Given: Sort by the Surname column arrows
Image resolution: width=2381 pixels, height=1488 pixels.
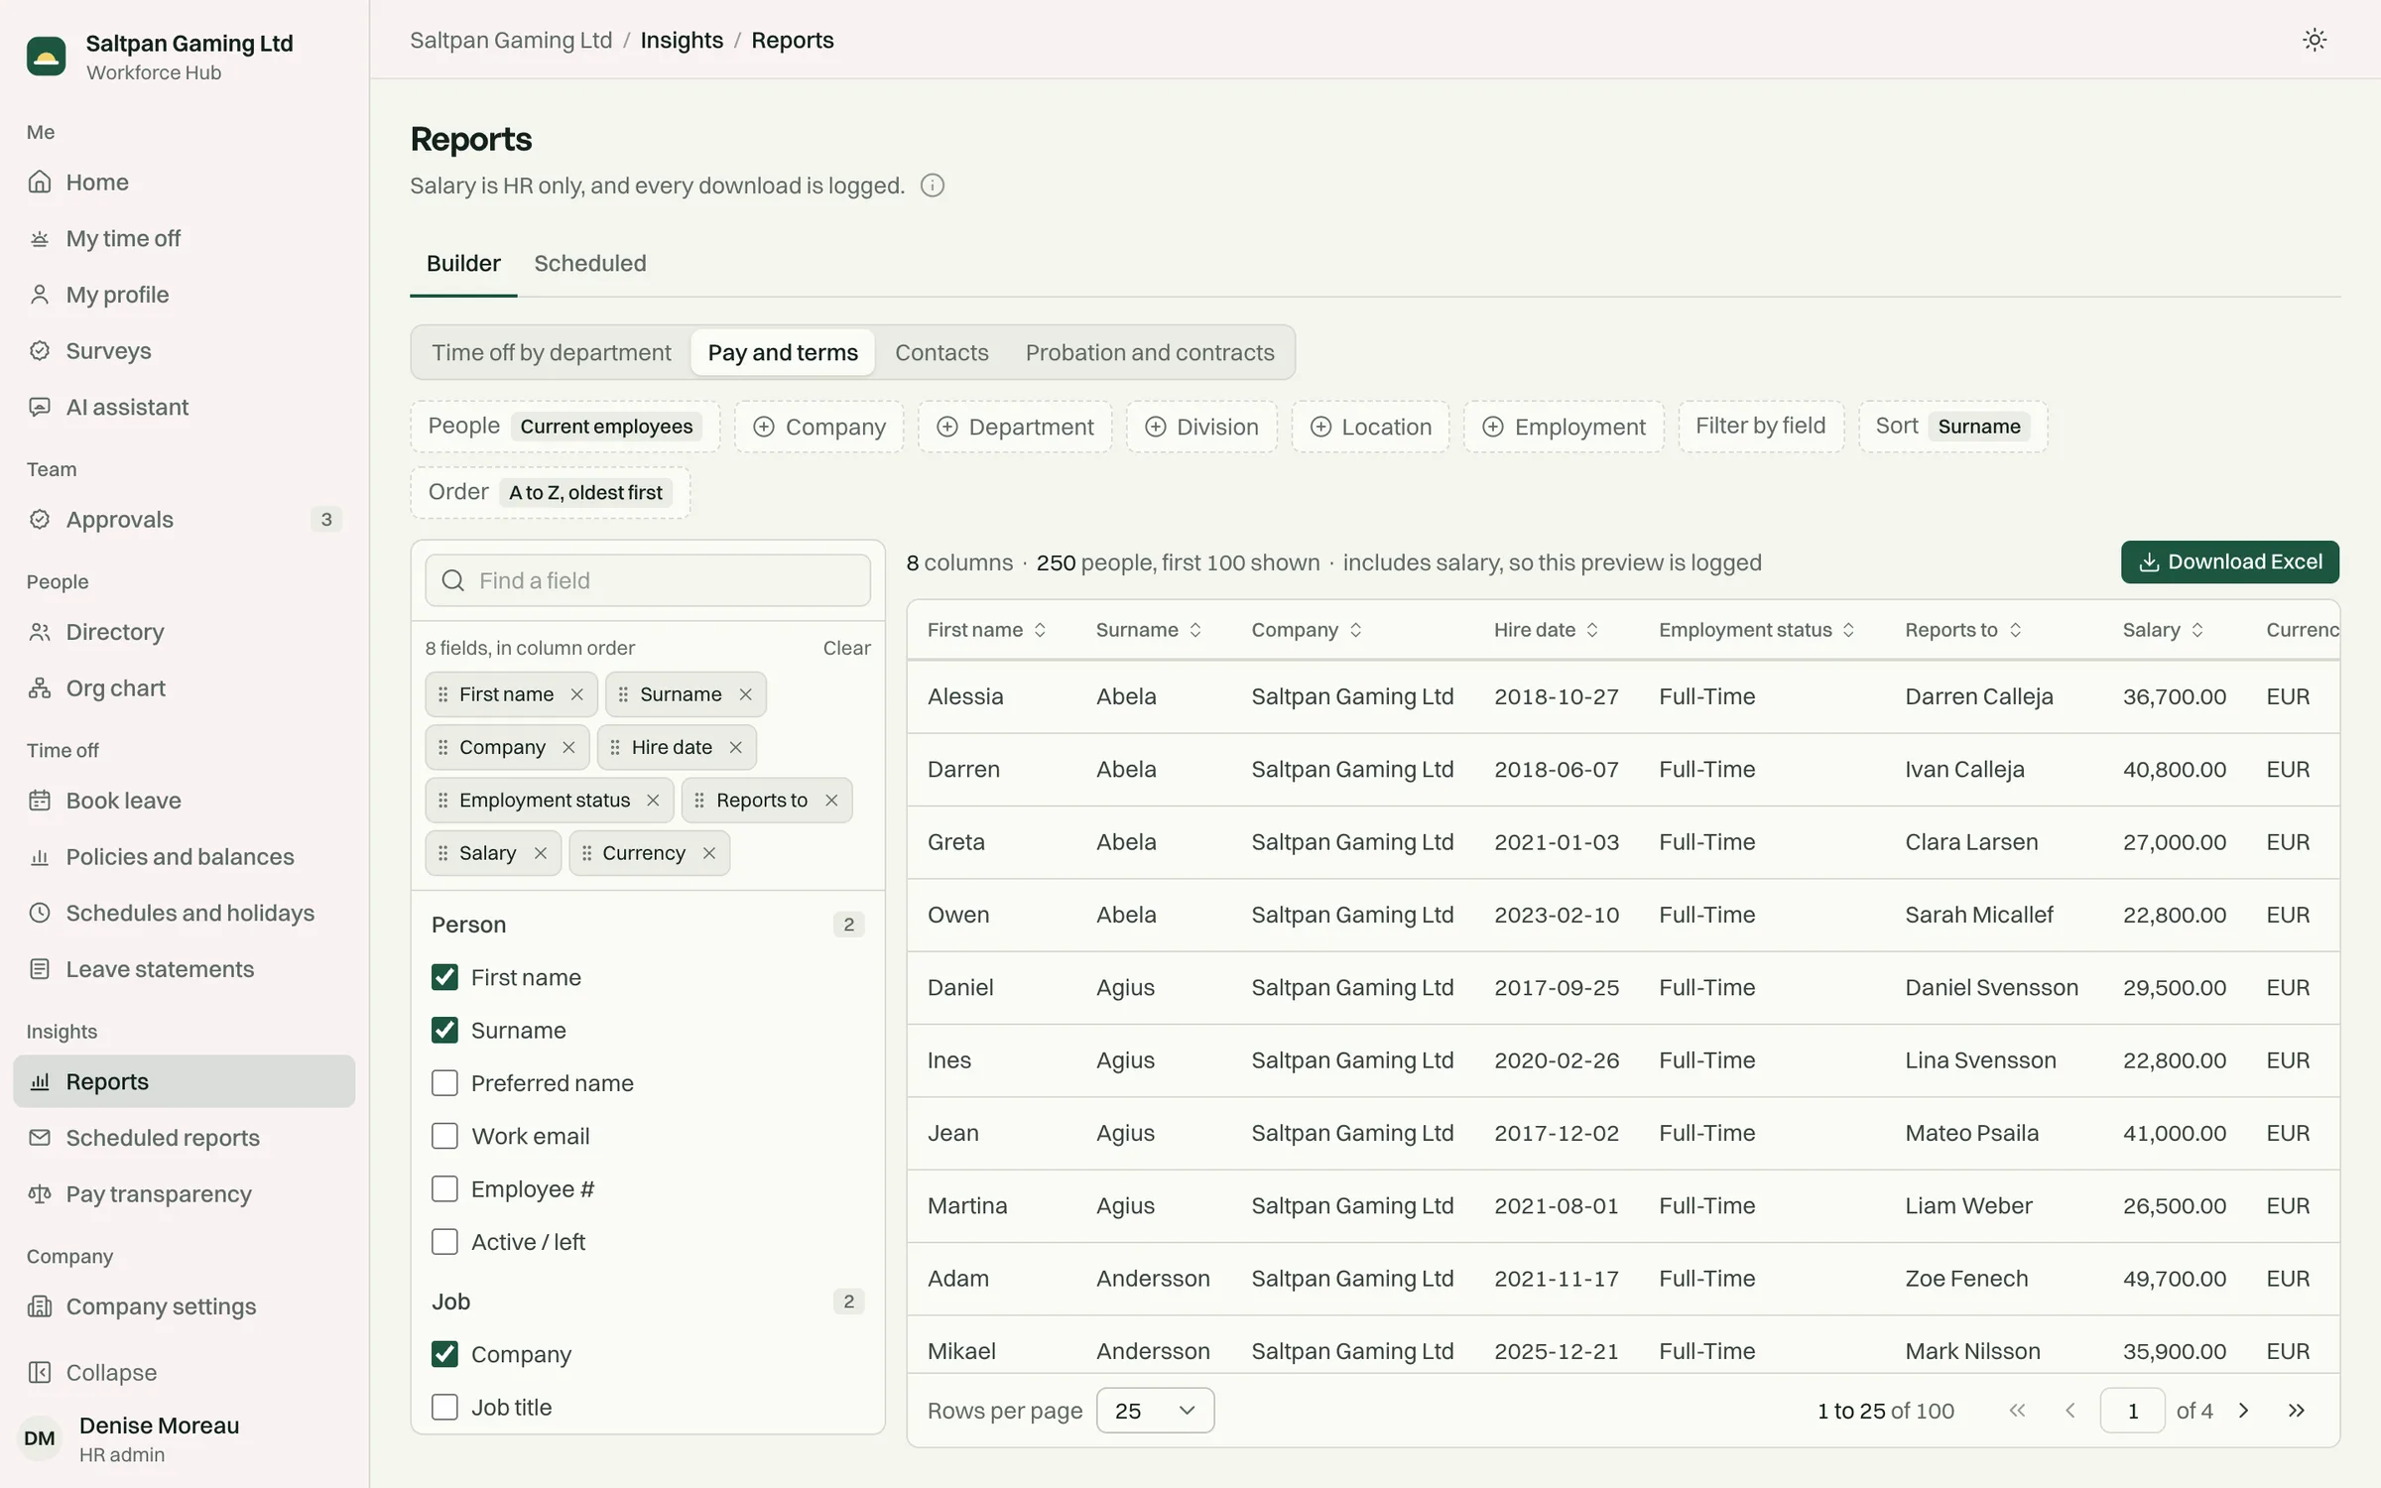Looking at the screenshot, I should point(1194,630).
